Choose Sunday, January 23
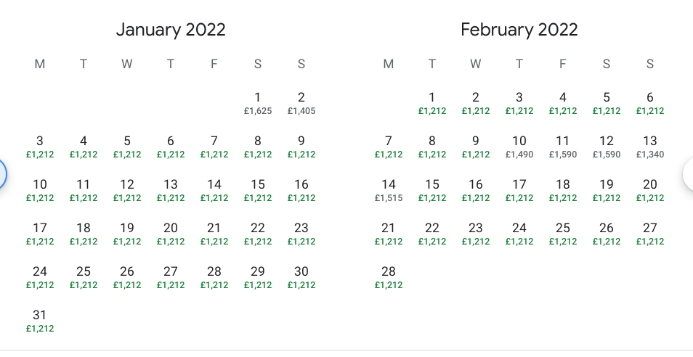Screen dimensions: 693x357 point(301,234)
